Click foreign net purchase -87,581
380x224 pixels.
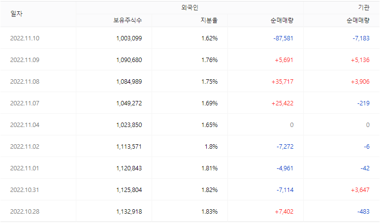(x=284, y=38)
